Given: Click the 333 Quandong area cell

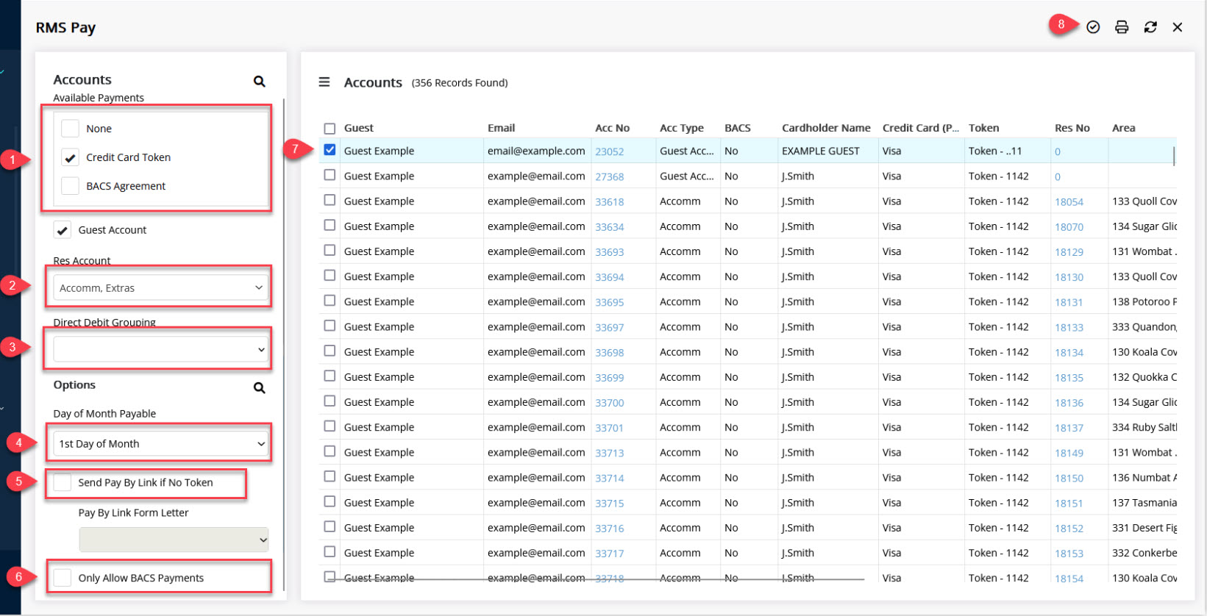Looking at the screenshot, I should (x=1144, y=326).
